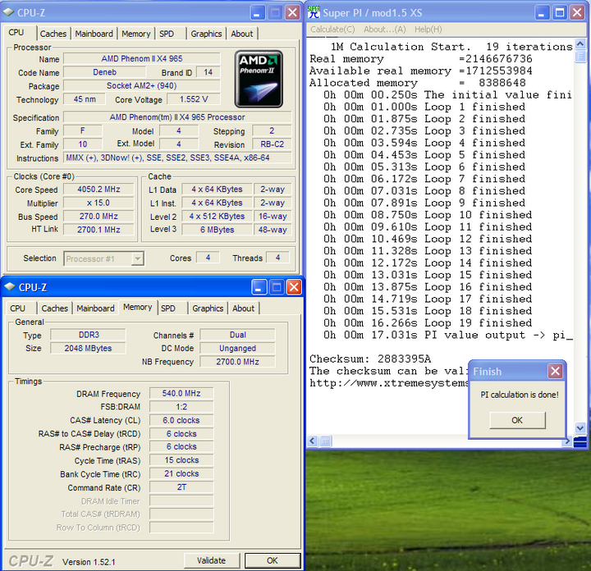Open Graphics tab in bottom CPU-Z window
Image resolution: width=591 pixels, height=571 pixels.
pos(208,308)
